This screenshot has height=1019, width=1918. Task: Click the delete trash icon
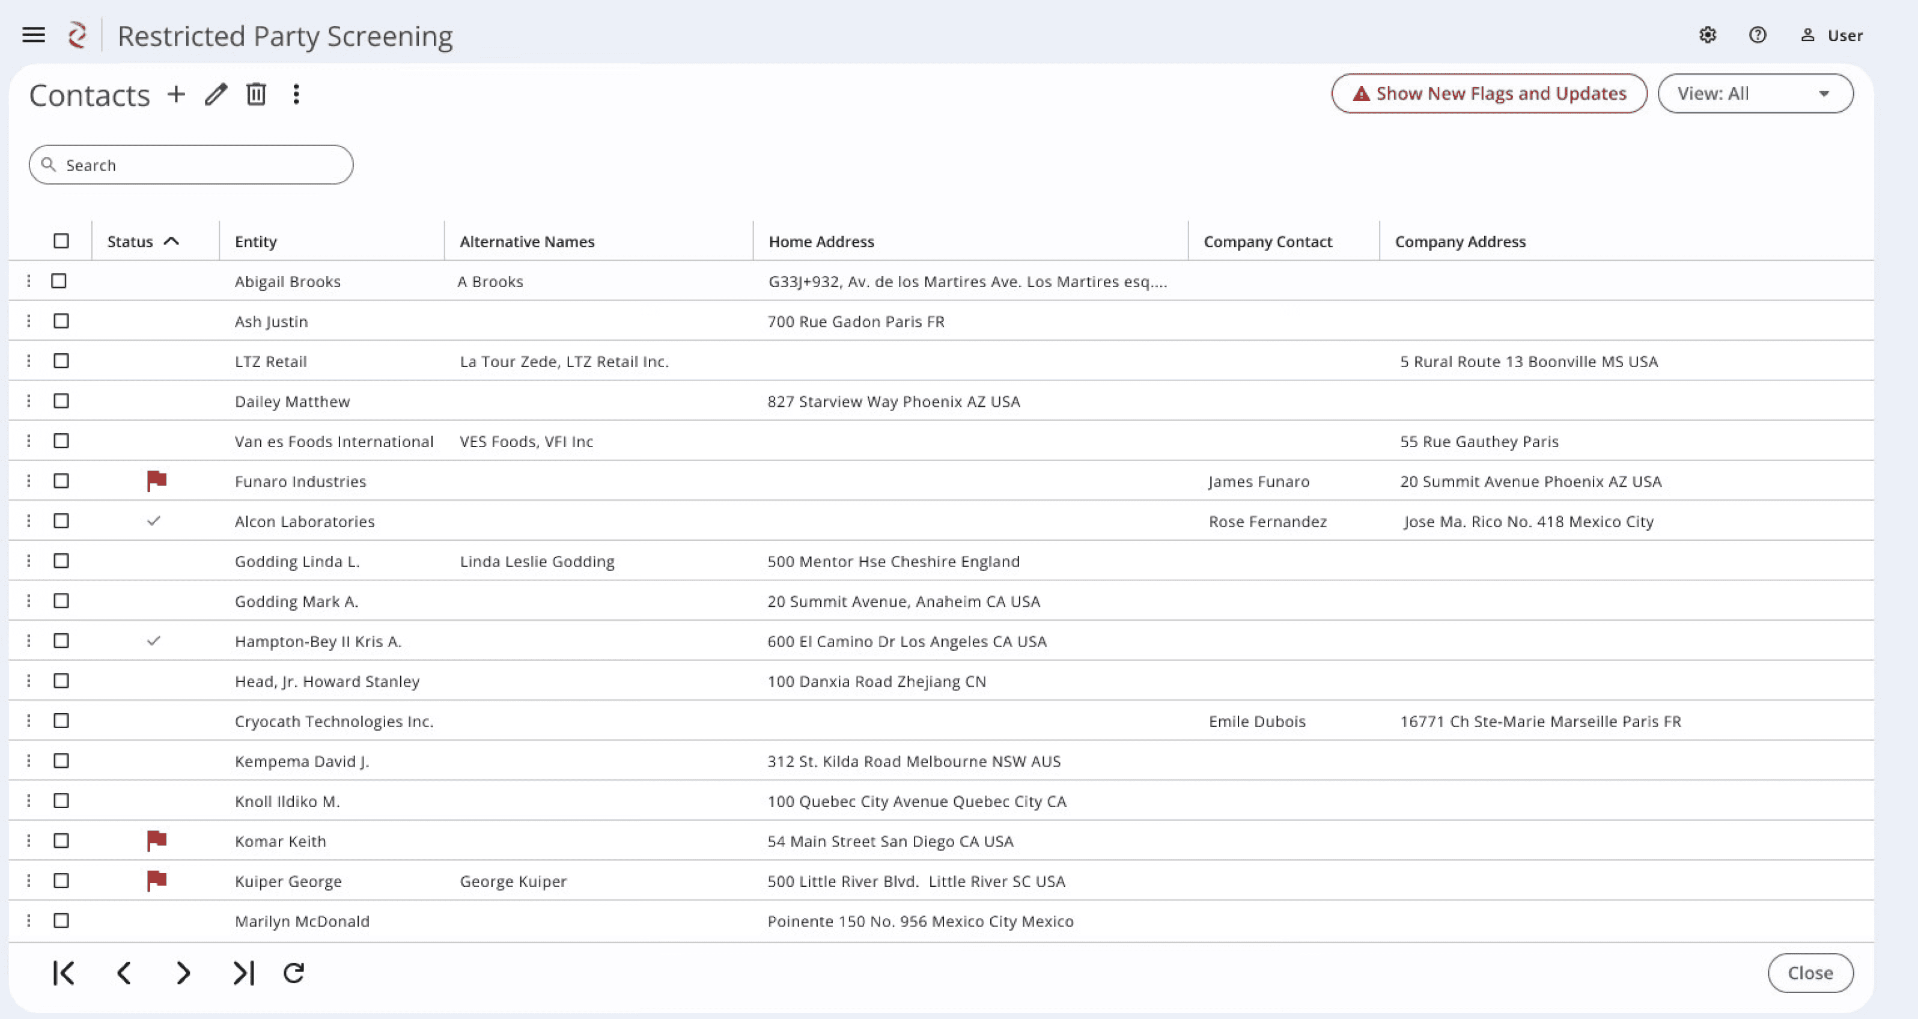(x=256, y=94)
